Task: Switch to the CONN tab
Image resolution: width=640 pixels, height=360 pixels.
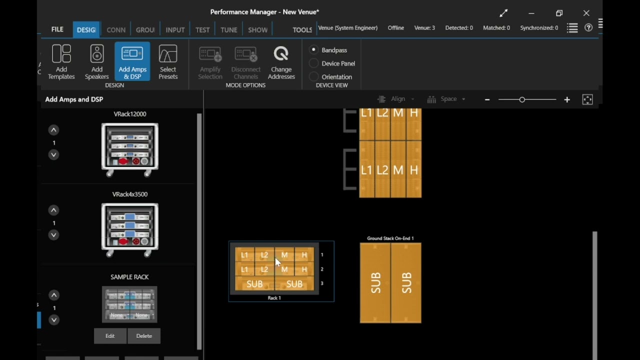Action: click(116, 30)
